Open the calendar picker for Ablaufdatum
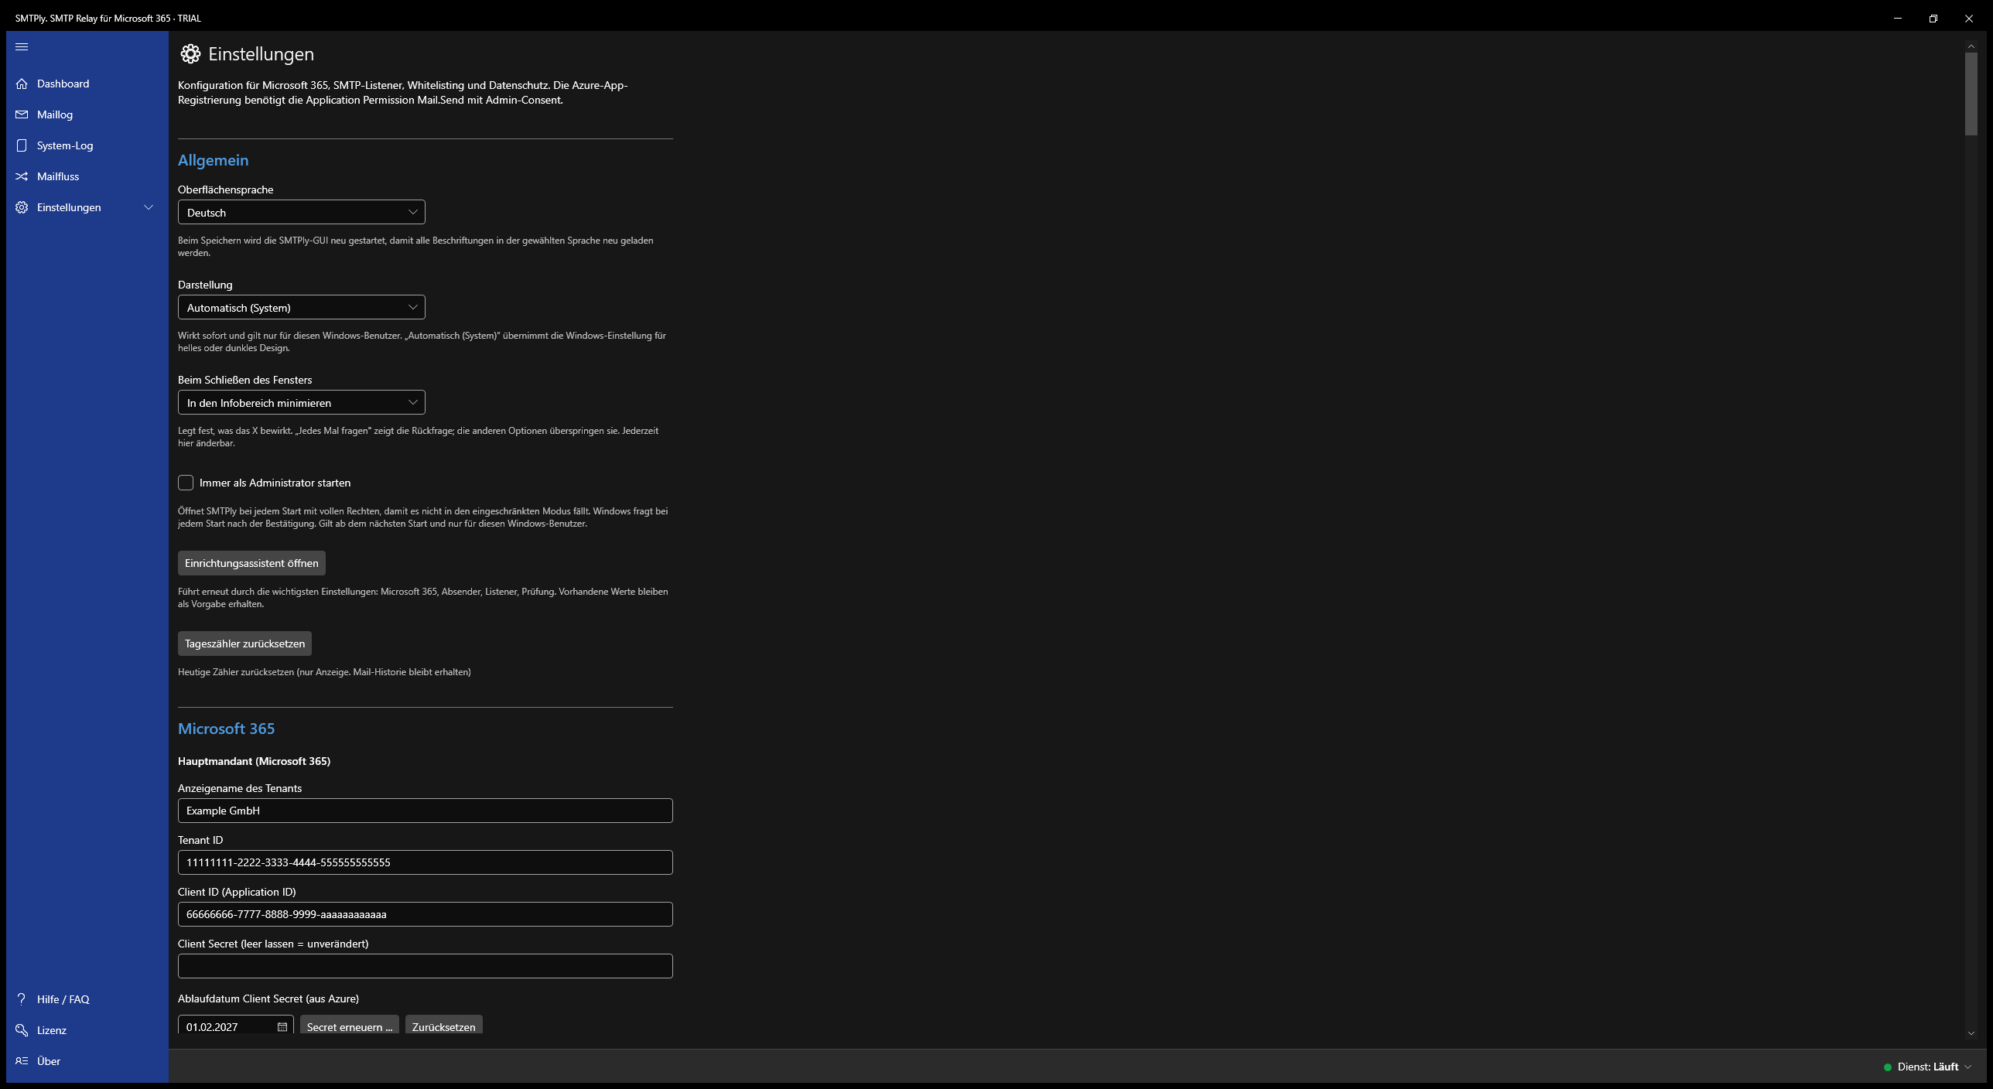This screenshot has height=1089, width=1993. pyautogui.click(x=282, y=1026)
